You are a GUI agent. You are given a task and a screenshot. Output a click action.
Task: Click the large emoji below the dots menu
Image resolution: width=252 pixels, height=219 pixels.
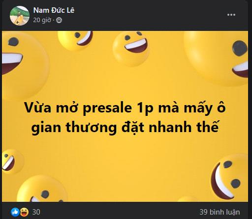217,58
